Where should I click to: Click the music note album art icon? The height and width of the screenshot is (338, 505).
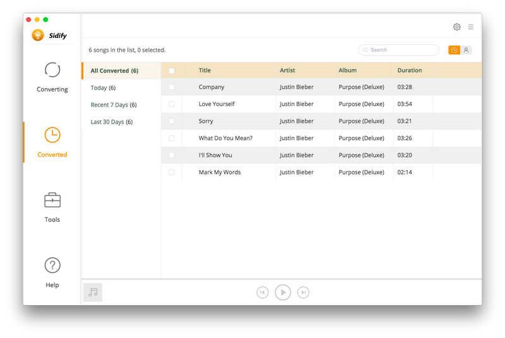click(93, 293)
